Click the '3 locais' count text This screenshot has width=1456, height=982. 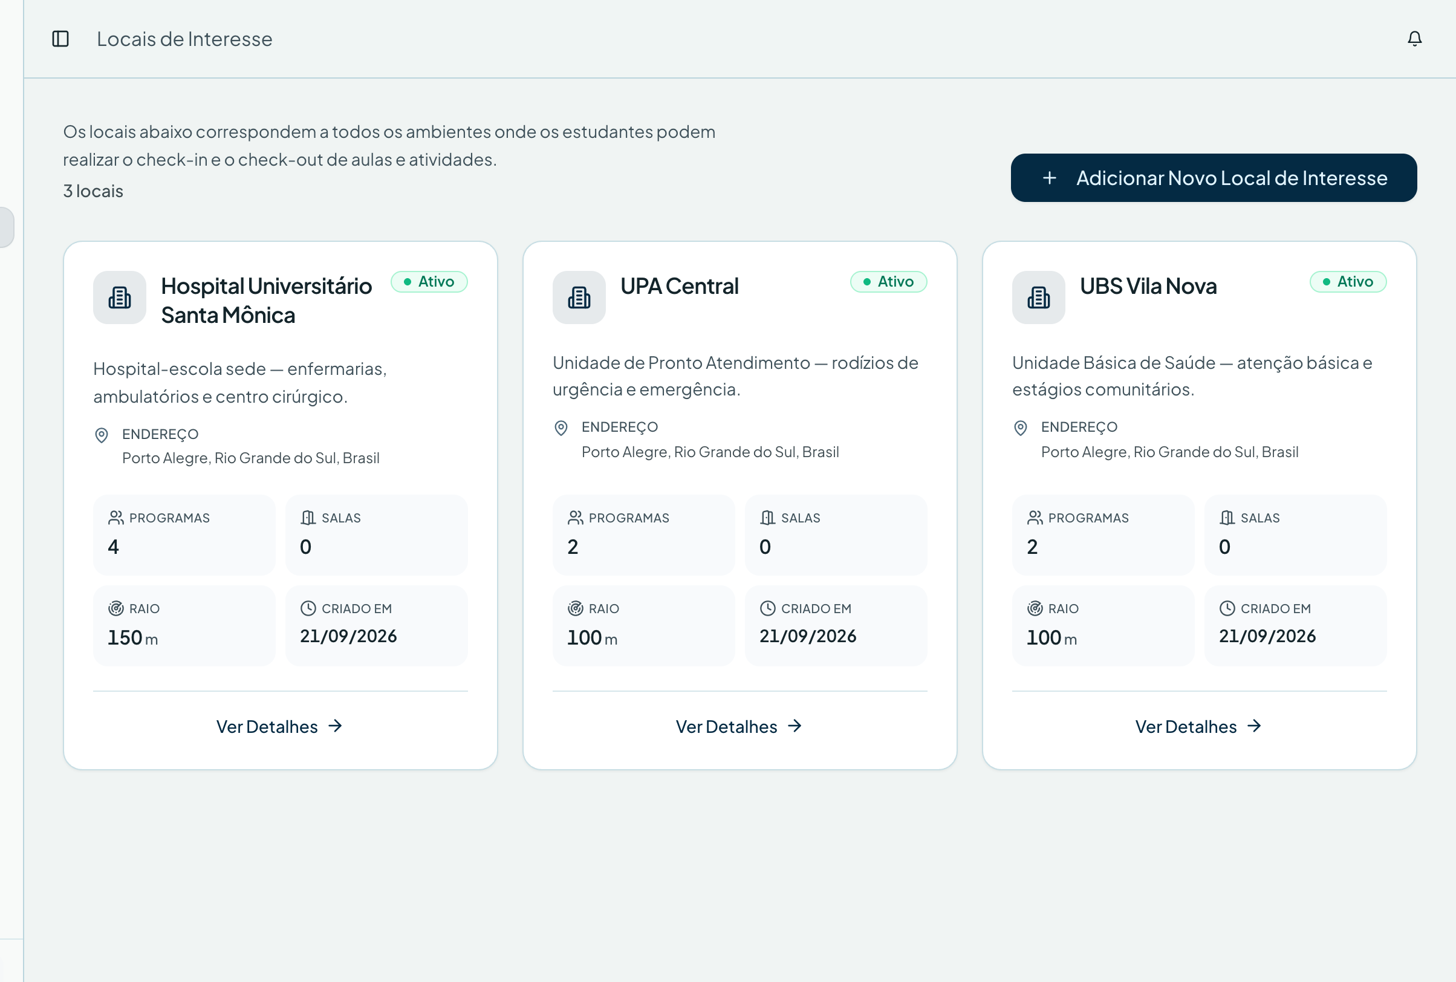93,191
